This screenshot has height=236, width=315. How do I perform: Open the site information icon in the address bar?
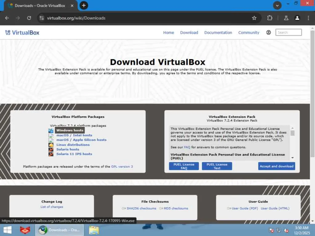[42, 18]
